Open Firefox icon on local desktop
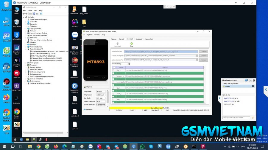 [x=7, y=99]
